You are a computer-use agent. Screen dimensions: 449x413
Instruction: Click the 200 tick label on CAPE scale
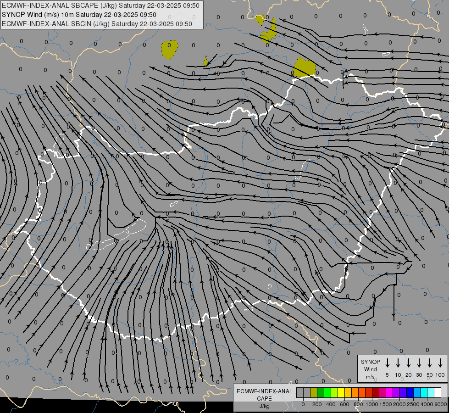[317, 404]
